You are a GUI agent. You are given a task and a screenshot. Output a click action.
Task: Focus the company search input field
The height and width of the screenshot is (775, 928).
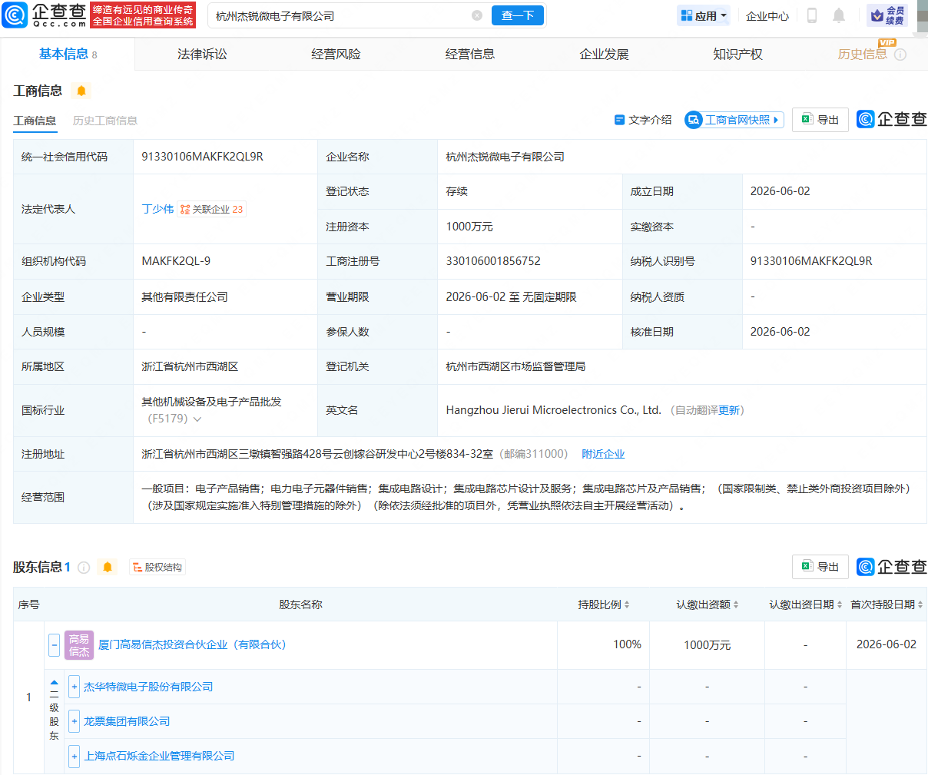coord(341,15)
